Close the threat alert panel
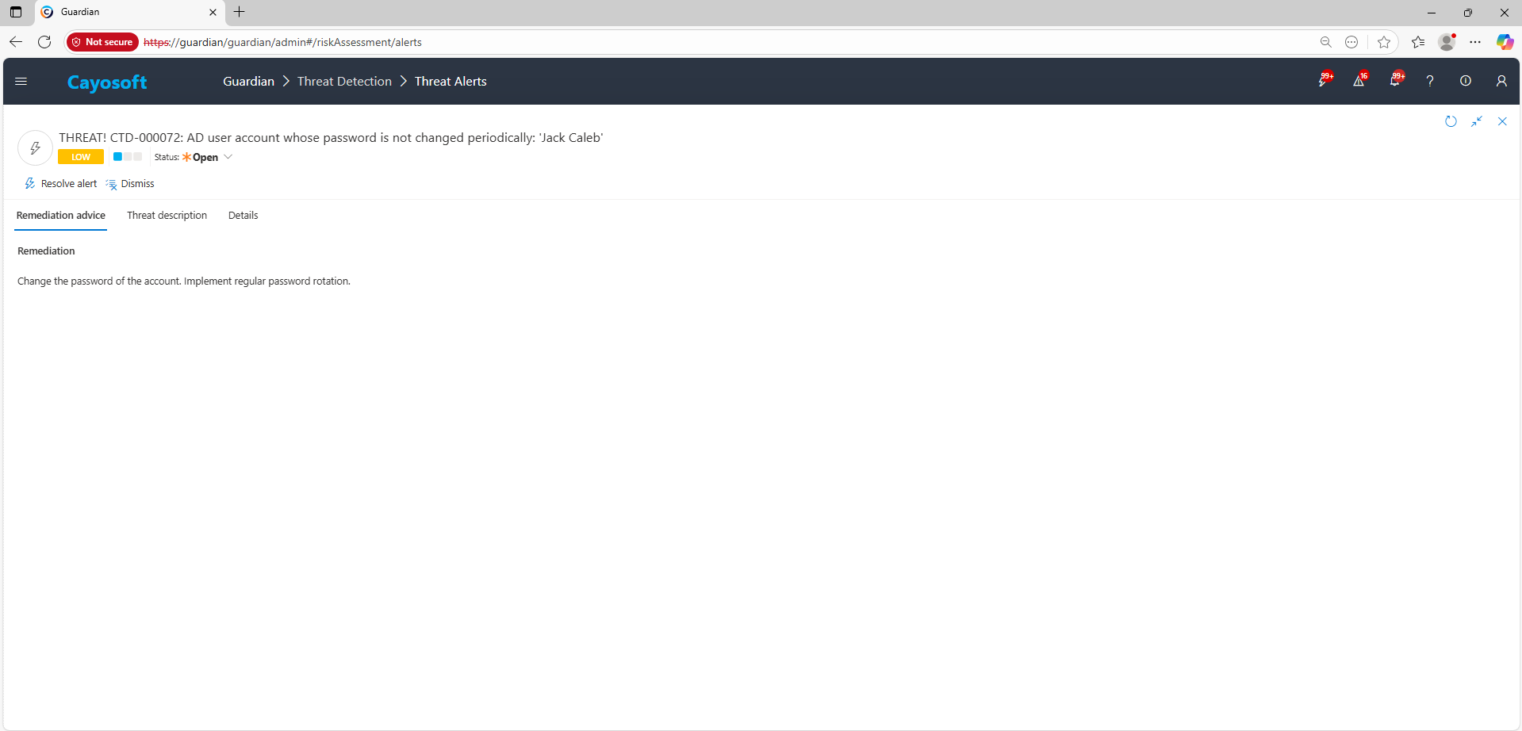Screen dimensions: 1522x731 [1502, 121]
